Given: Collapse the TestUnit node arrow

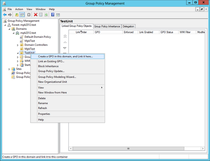Looking at the screenshot, I should [x=18, y=53].
